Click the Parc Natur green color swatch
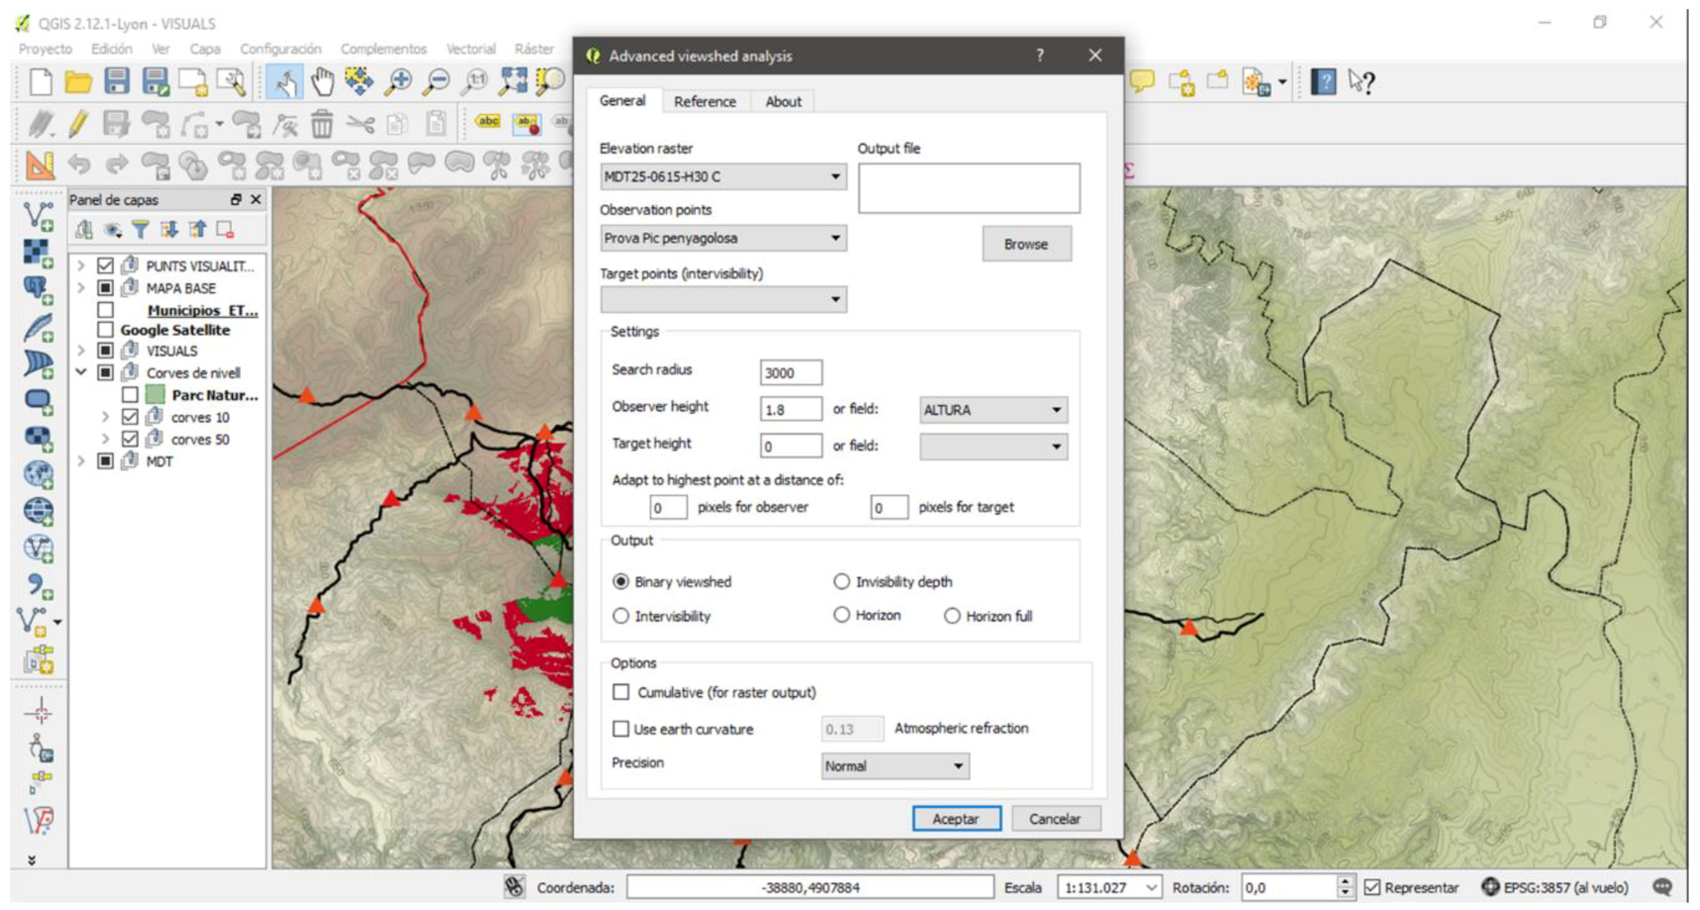The height and width of the screenshot is (910, 1700). 155,394
